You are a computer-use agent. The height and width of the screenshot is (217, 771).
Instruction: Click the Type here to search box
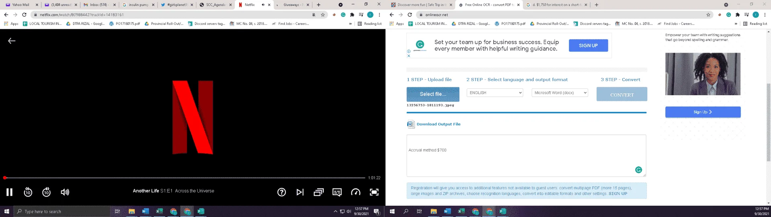62,211
